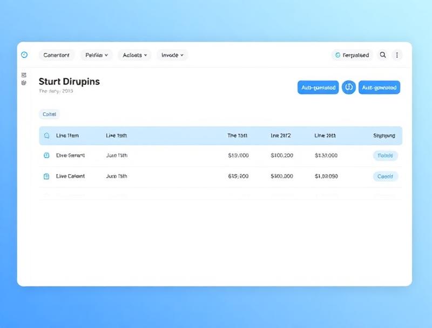Click the right Auto-generated button
The height and width of the screenshot is (328, 432).
pos(379,87)
